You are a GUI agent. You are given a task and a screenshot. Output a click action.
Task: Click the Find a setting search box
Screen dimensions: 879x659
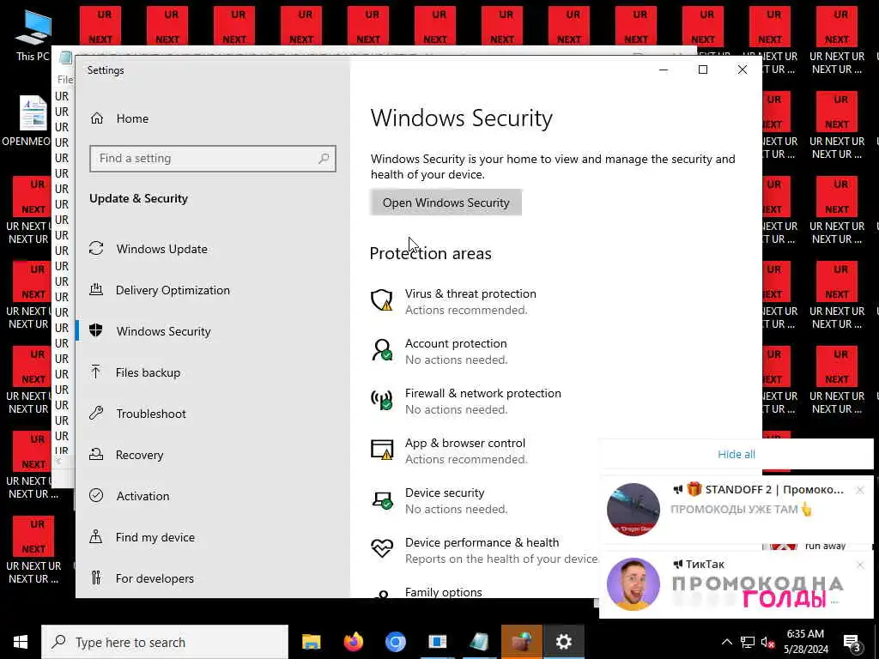213,159
